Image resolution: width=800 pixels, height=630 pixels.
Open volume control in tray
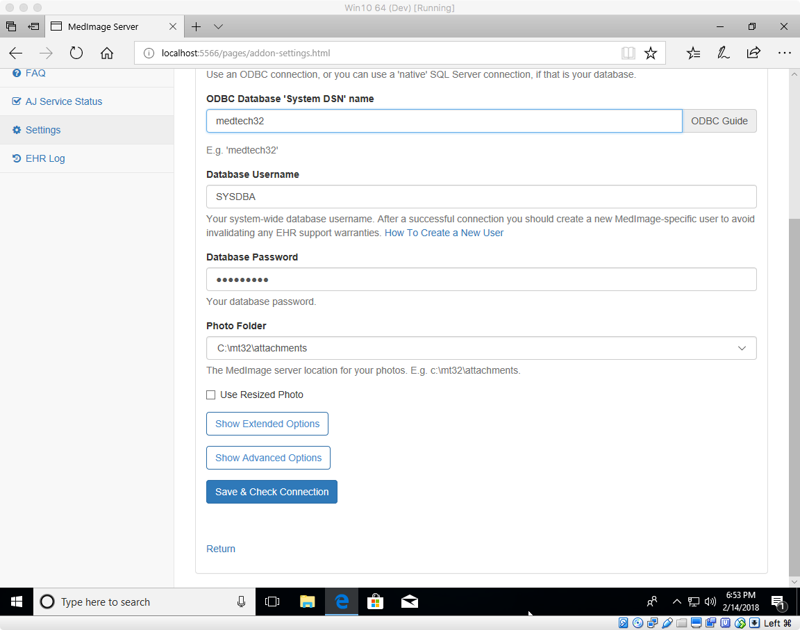[710, 602]
